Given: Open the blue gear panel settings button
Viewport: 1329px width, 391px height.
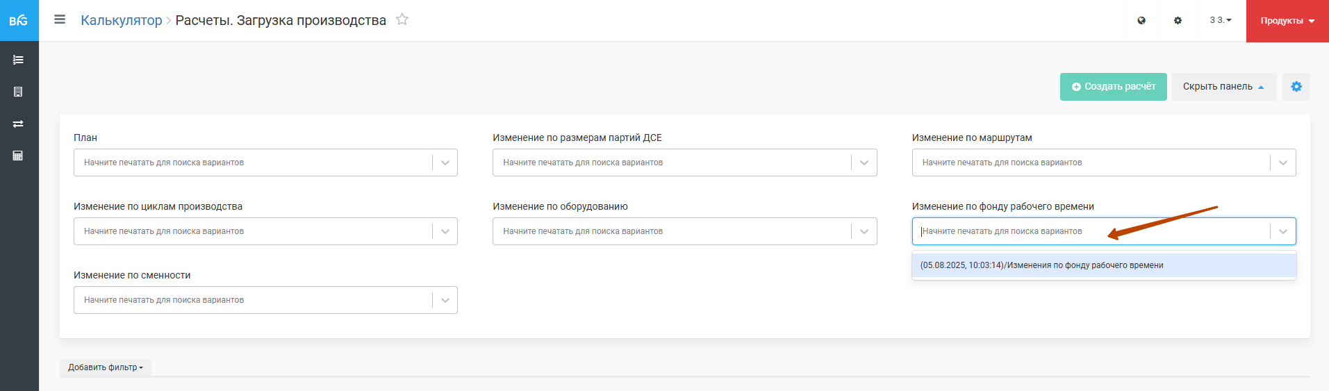Looking at the screenshot, I should click(x=1296, y=87).
